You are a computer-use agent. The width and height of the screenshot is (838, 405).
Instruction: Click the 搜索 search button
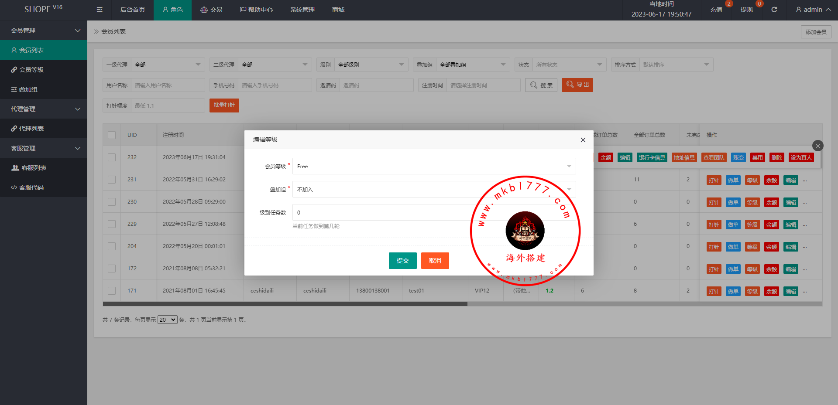pos(541,85)
